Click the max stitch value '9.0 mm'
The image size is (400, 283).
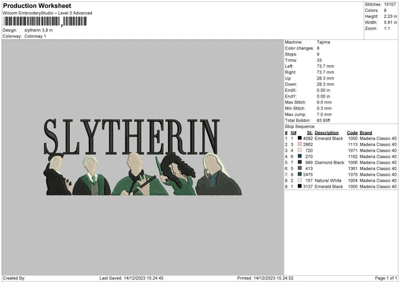pos(324,102)
